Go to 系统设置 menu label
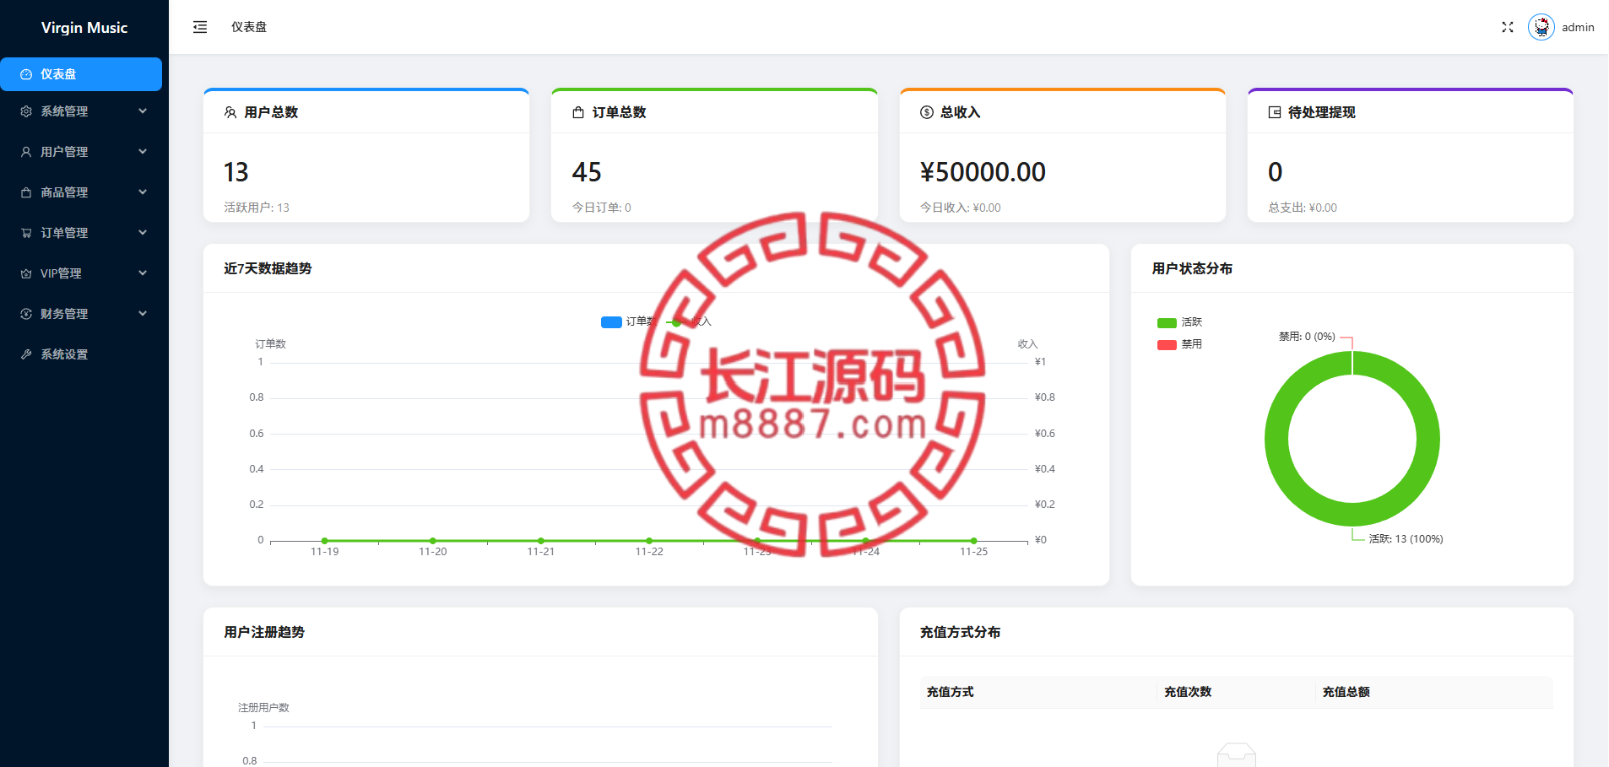This screenshot has width=1609, height=767. [x=64, y=354]
